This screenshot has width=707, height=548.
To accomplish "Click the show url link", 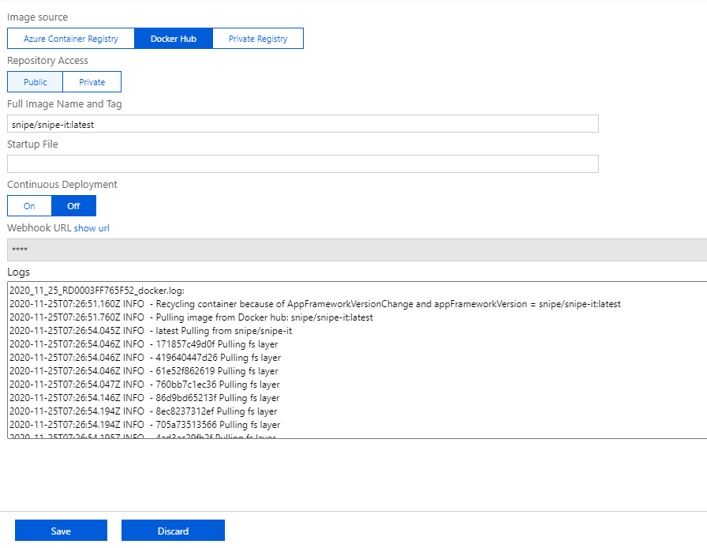I will 92,228.
